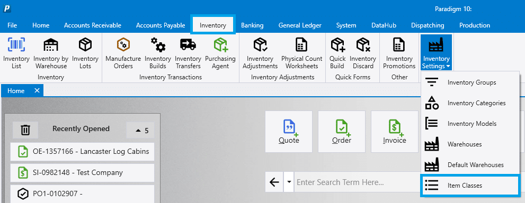The image size is (525, 203).
Task: Choose Default Warehouses menu entry
Action: coord(470,165)
